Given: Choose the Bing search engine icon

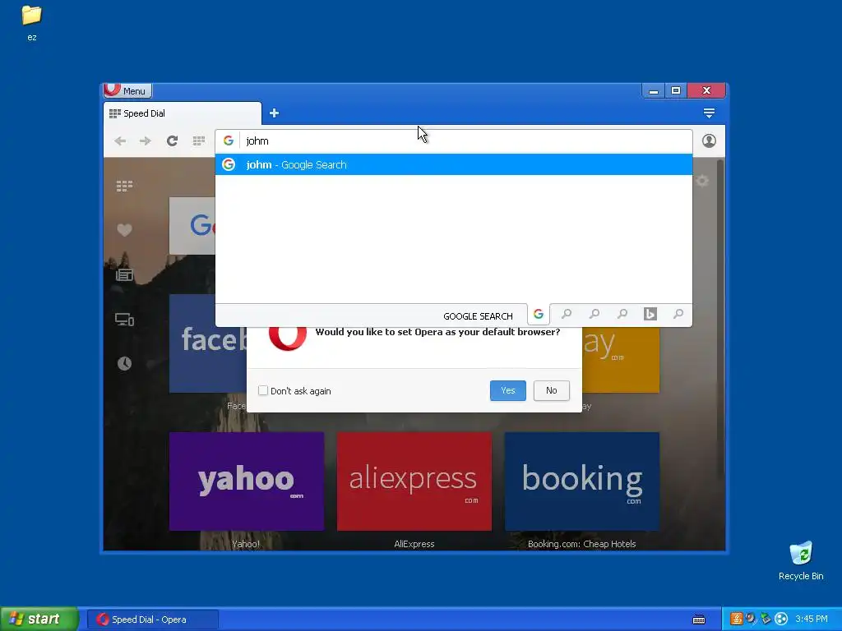Looking at the screenshot, I should tap(650, 314).
